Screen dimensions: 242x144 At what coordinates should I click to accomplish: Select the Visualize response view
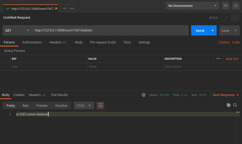(x=61, y=105)
